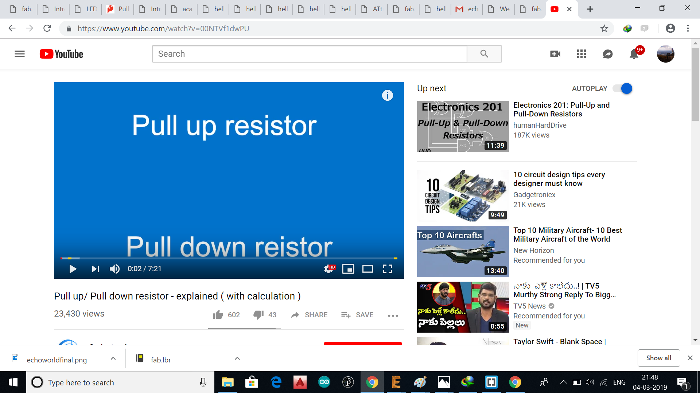
Task: Like the video with thumbs up
Action: (218, 315)
